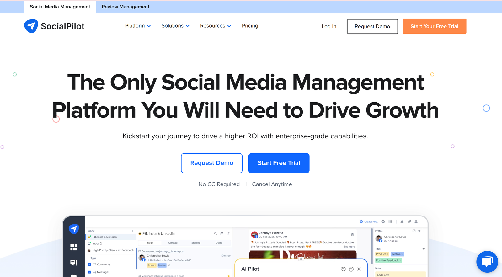Open the dashboard grid icon in sidebar
Screen dimensions: 502x277
tap(74, 247)
